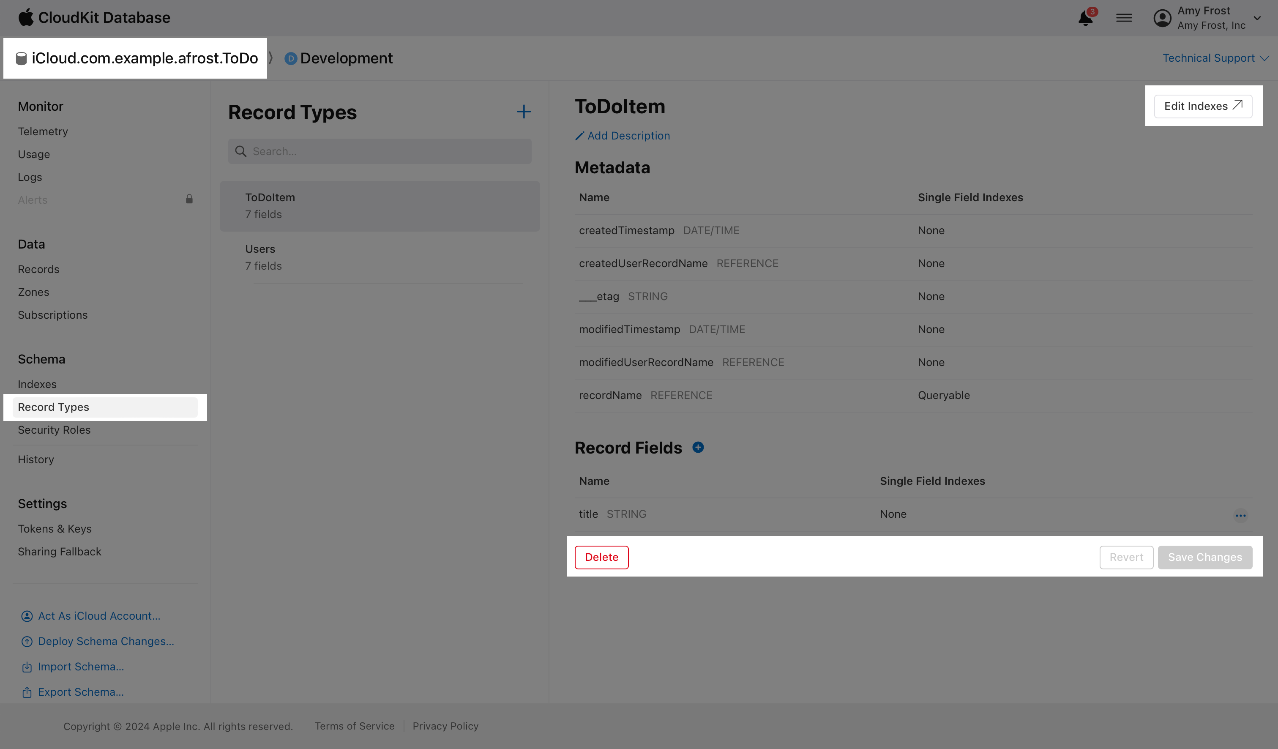1278x749 pixels.
Task: Click the notification bell icon
Action: click(1085, 18)
